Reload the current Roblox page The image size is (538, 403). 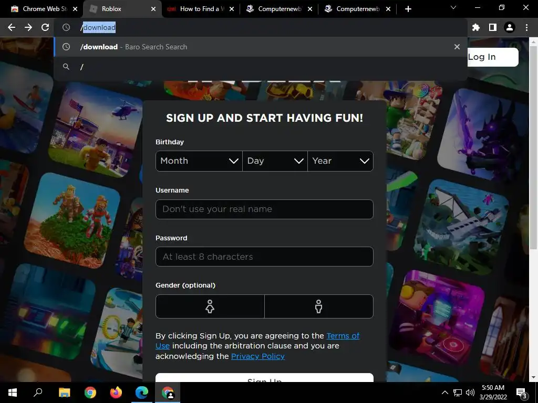[45, 27]
